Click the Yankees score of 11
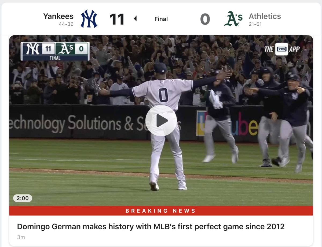The image size is (322, 247). (117, 19)
